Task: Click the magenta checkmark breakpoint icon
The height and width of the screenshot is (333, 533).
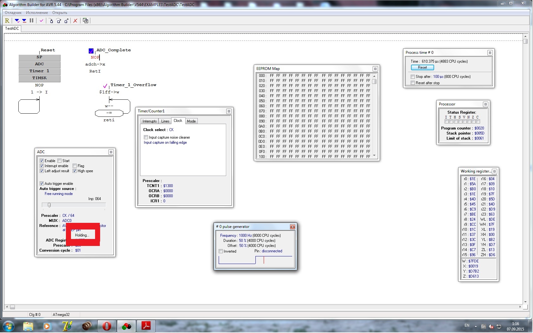Action: click(41, 21)
